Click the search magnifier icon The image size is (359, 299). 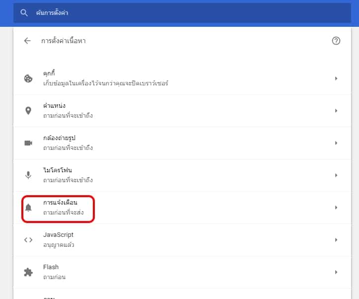pyautogui.click(x=24, y=13)
